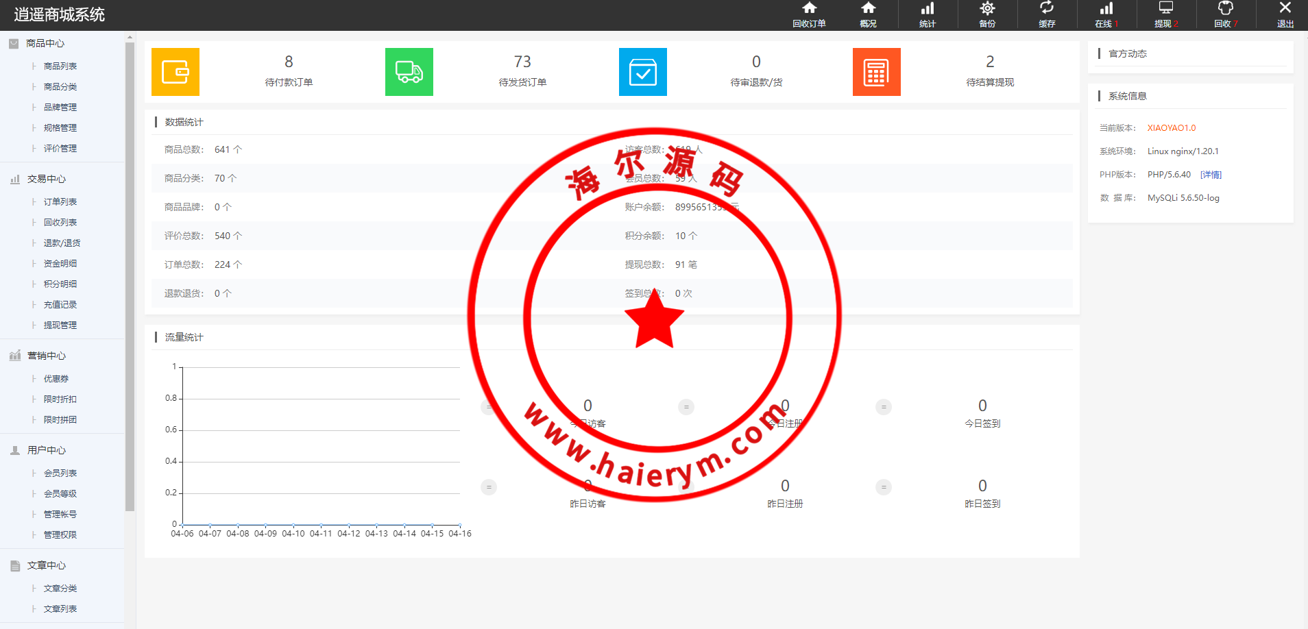Select 订单列表 from the sidebar
This screenshot has height=629, width=1308.
click(x=60, y=202)
